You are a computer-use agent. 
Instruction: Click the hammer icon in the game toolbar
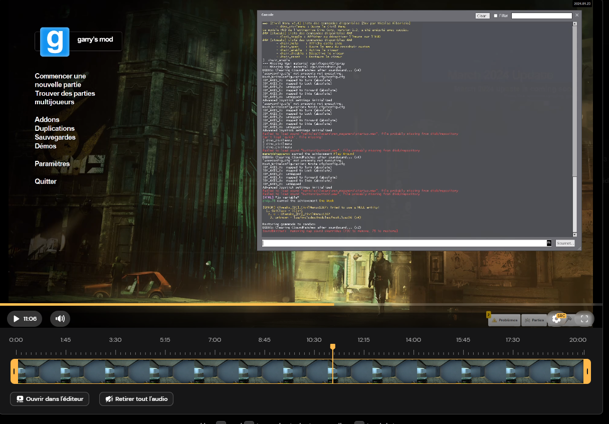[569, 318]
